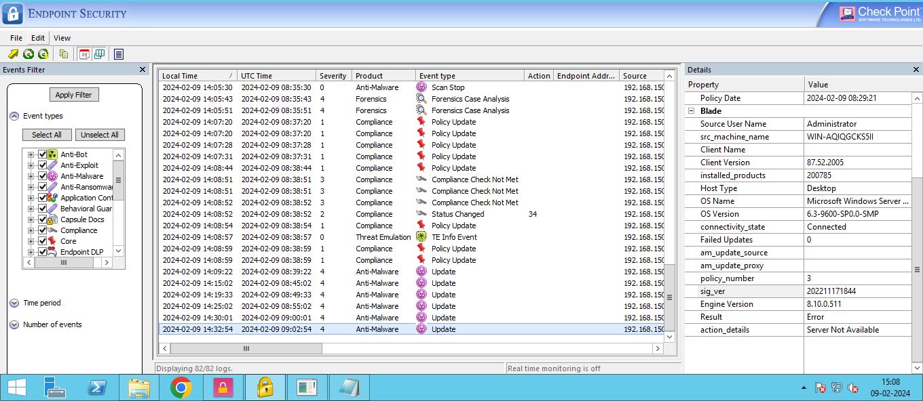The image size is (923, 401).
Task: Uncheck the Anti-Malware event type checkbox
Action: point(43,176)
